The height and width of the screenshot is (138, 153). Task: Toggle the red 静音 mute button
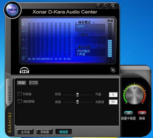click(142, 113)
